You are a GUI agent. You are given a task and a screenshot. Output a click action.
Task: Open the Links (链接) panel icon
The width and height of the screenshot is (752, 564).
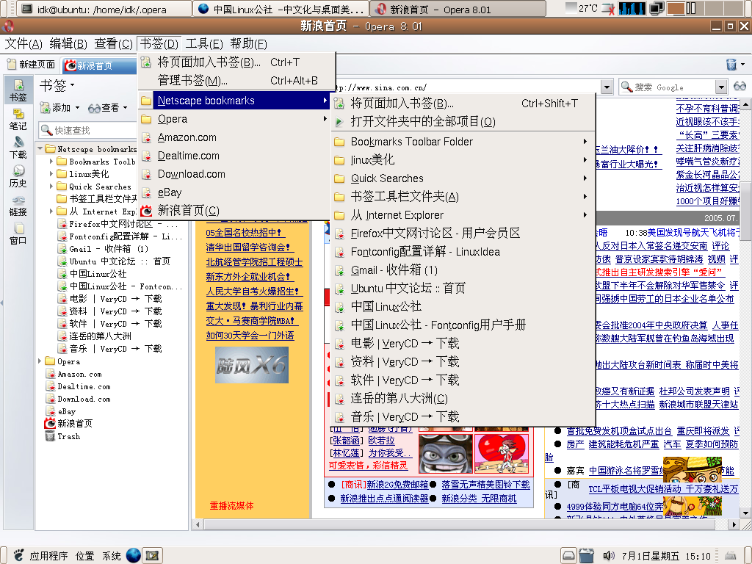click(x=18, y=206)
